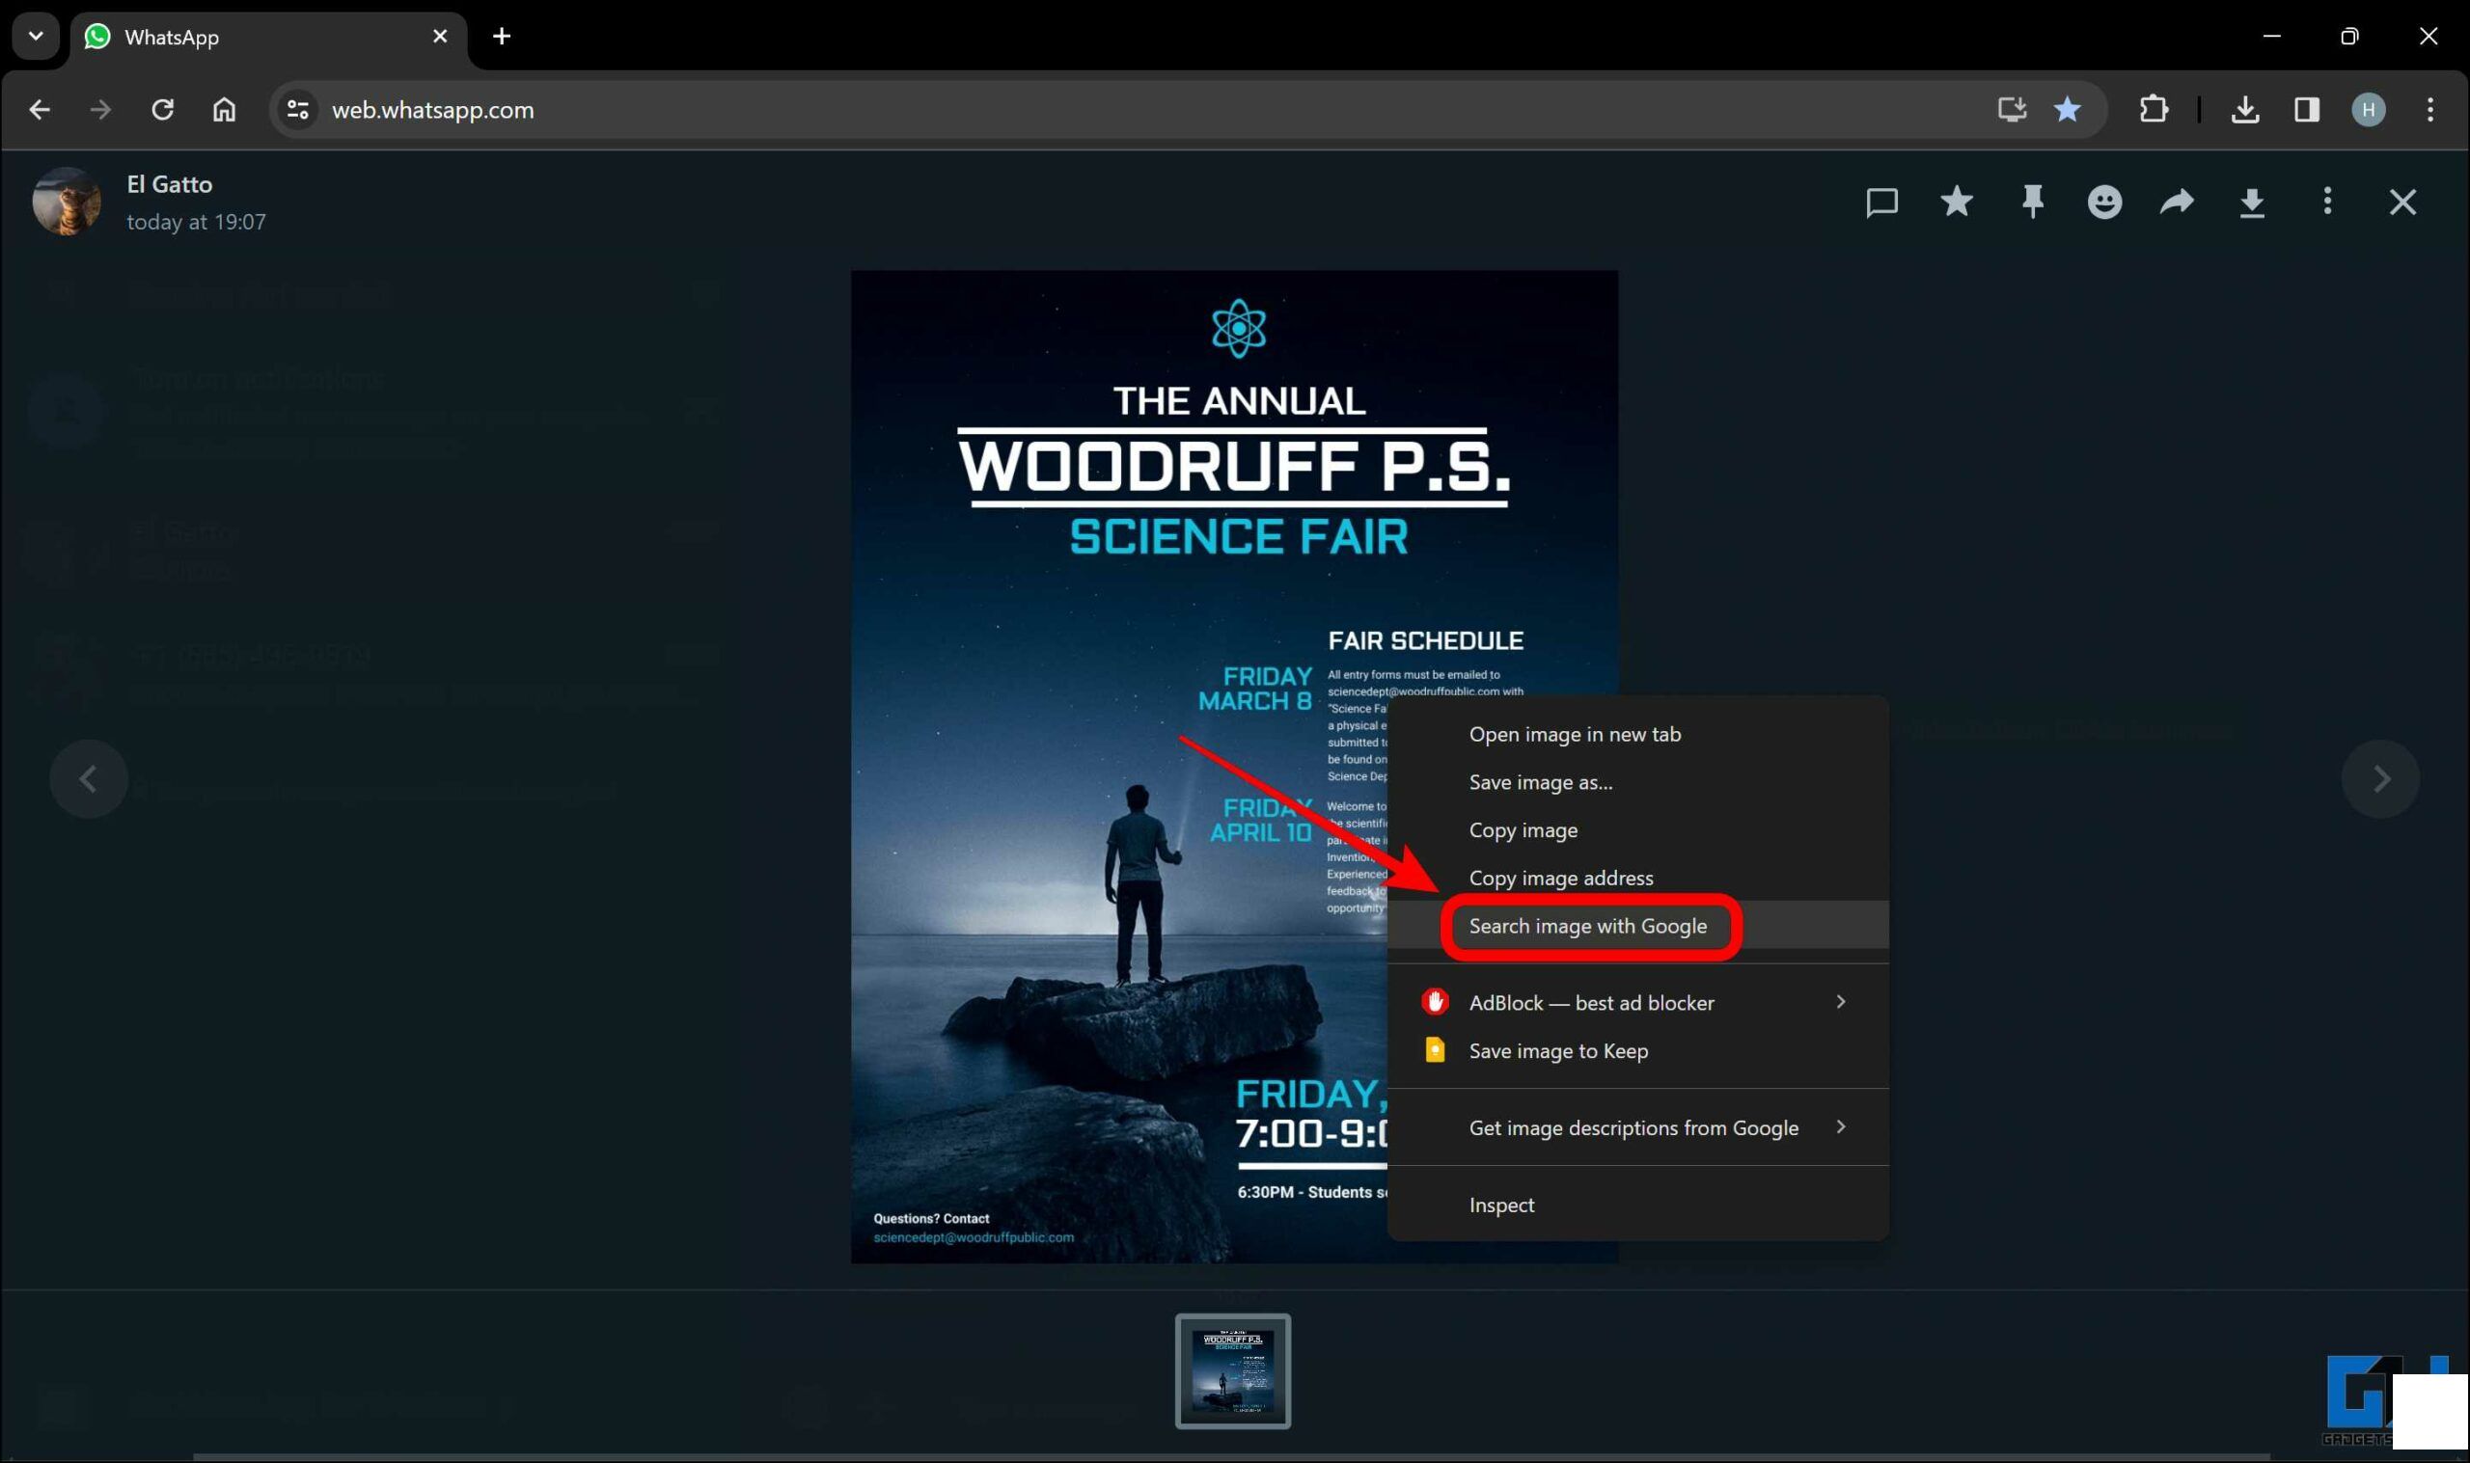
Task: Click the forward/share arrow icon
Action: click(x=2178, y=201)
